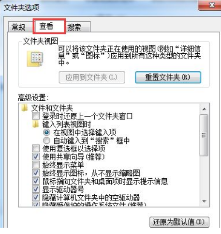The width and height of the screenshot is (221, 234).
Task: Click the 键入列表视图时 folder icon
Action: click(35, 124)
